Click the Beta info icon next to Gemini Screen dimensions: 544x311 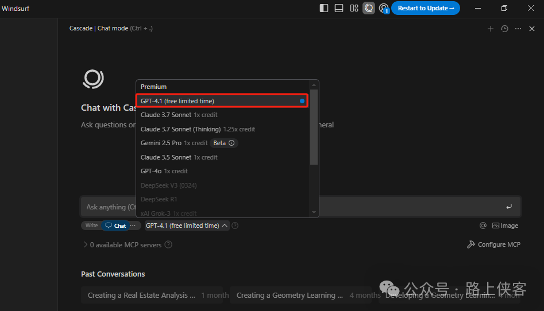point(232,143)
